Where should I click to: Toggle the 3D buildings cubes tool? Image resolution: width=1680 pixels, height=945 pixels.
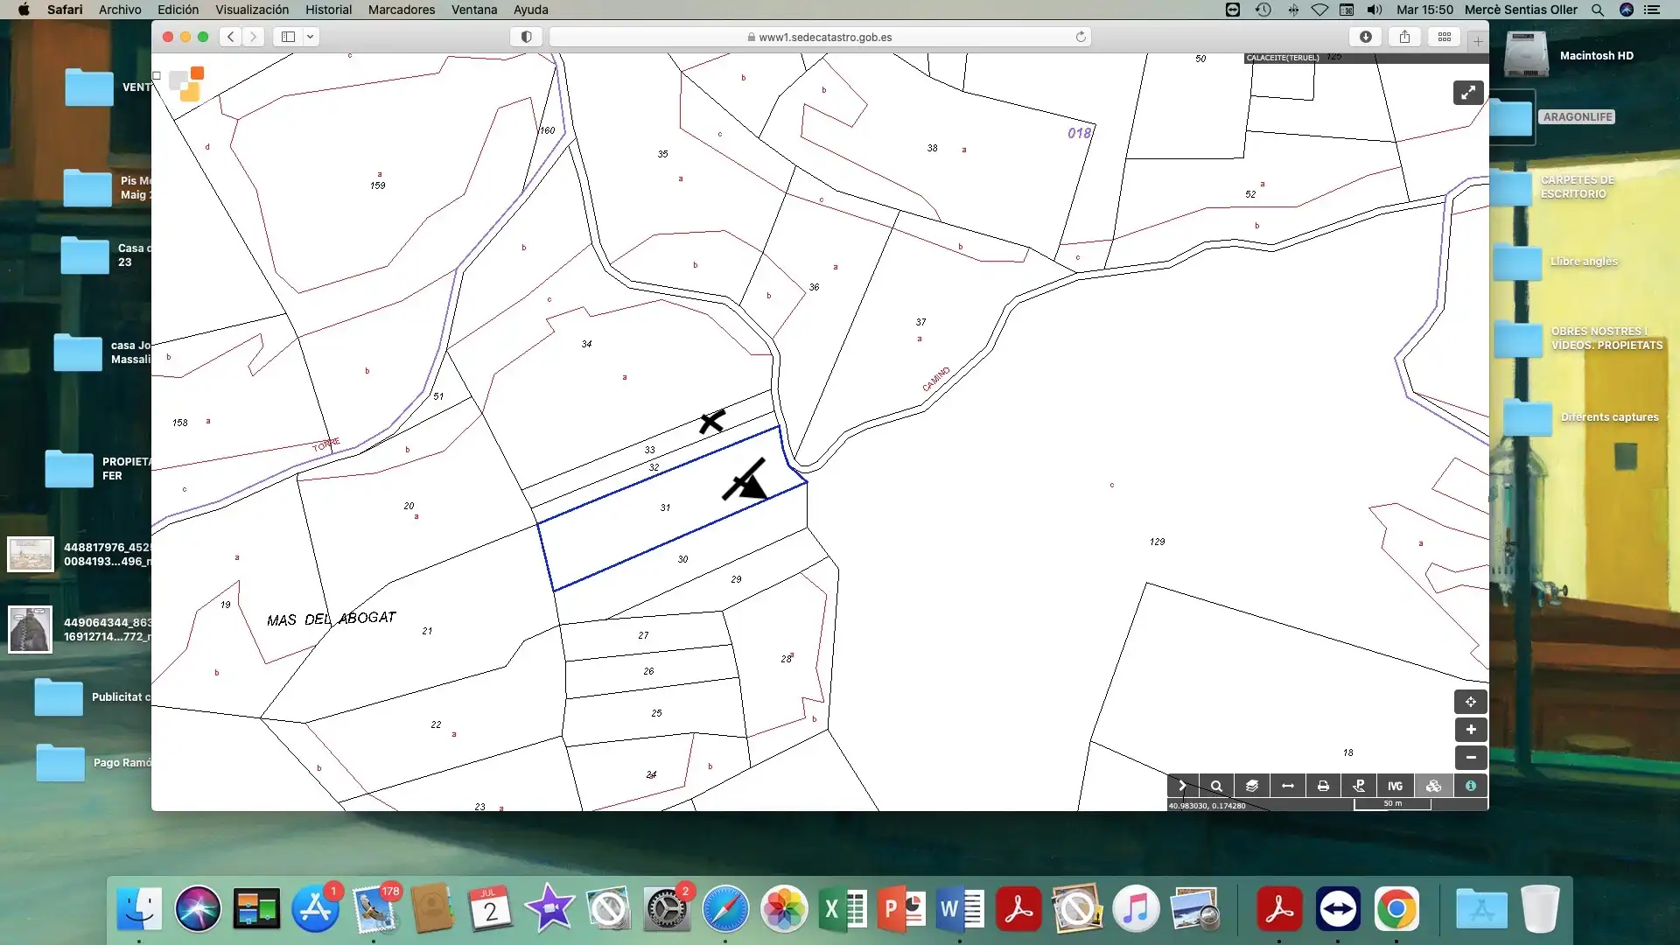[1433, 786]
